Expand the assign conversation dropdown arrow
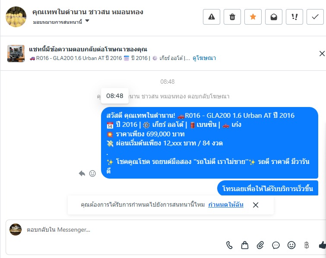This screenshot has width=326, height=258. tap(87, 21)
